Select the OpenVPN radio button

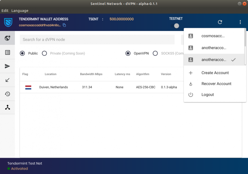(128, 53)
